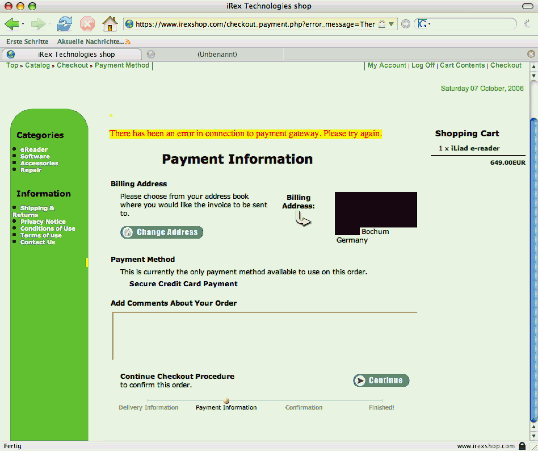538x451 pixels.
Task: Click the red Stop loading icon
Action: (87, 24)
